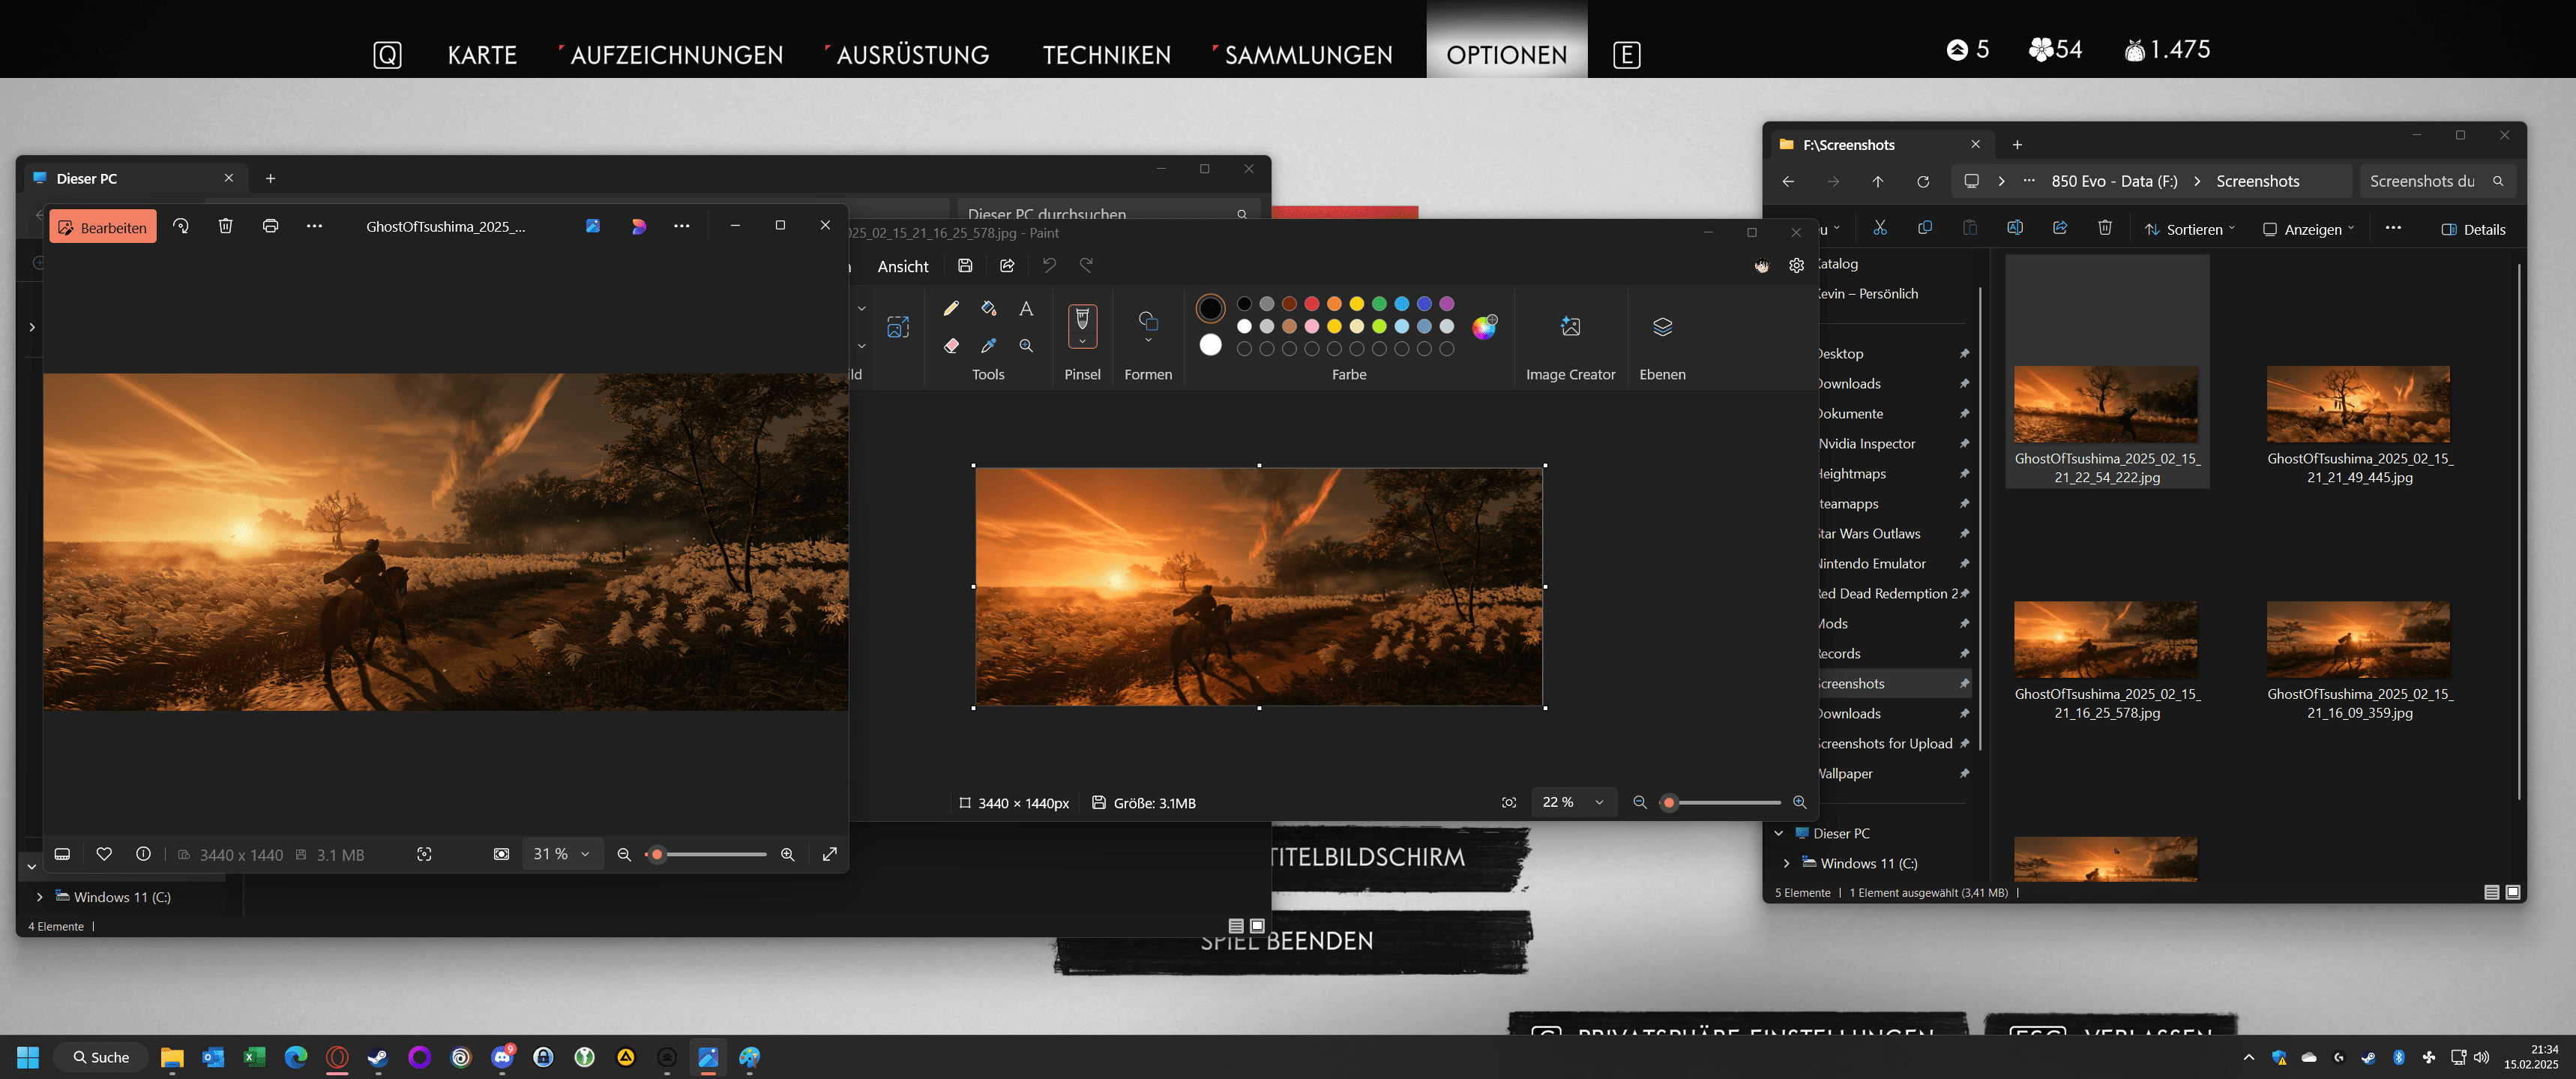Pick the red color swatch in Paint

coord(1311,303)
